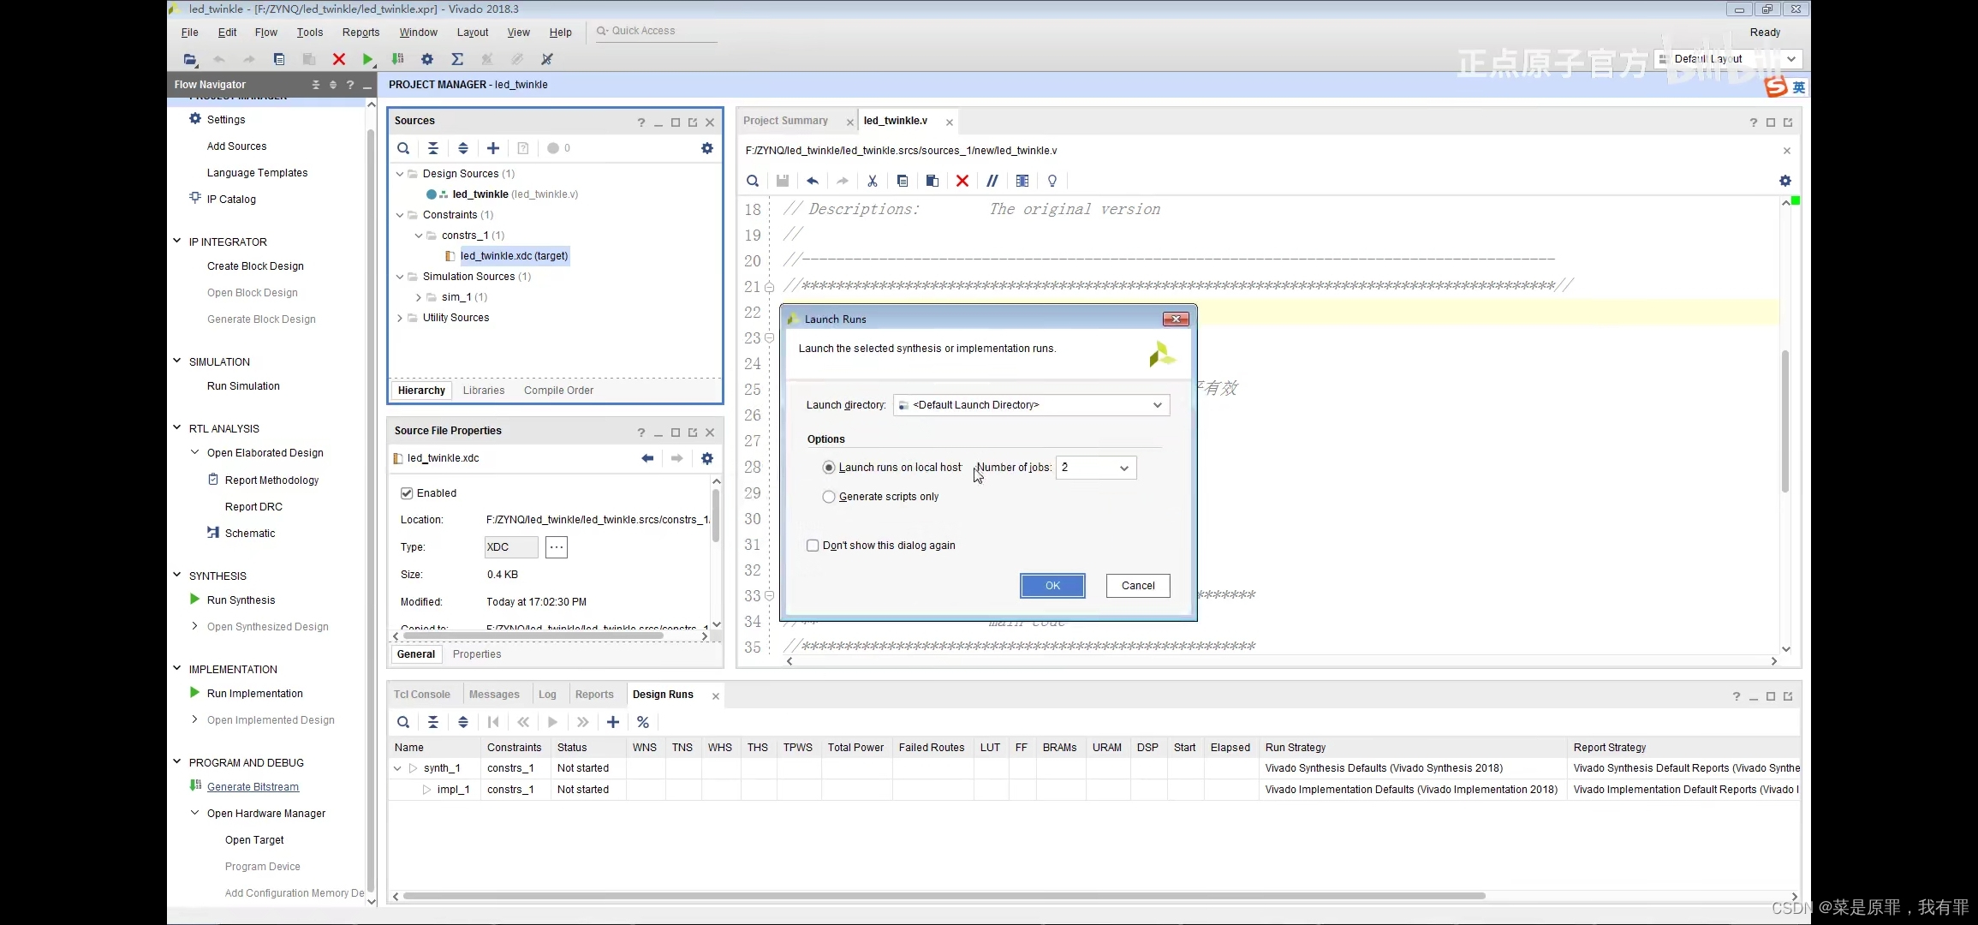This screenshot has width=1978, height=925.
Task: Select Generate scripts only radio button
Action: (x=829, y=497)
